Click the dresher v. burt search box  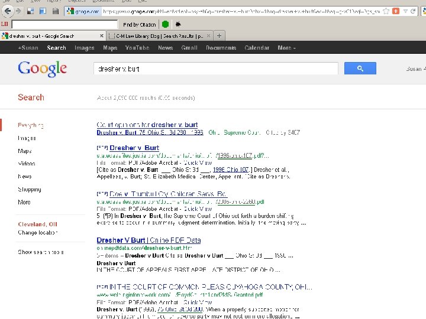tap(216, 69)
